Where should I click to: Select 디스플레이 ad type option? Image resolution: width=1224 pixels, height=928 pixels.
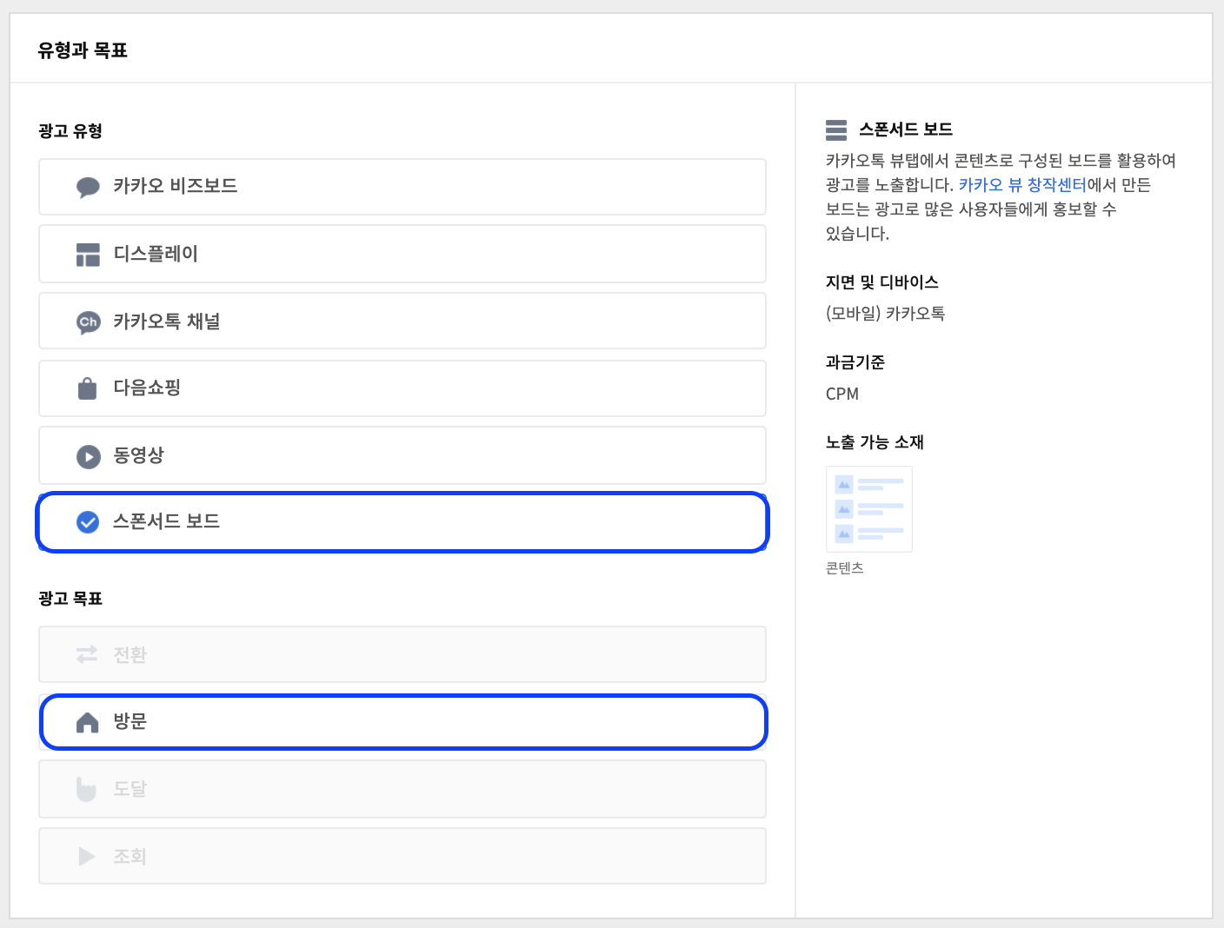pyautogui.click(x=402, y=254)
